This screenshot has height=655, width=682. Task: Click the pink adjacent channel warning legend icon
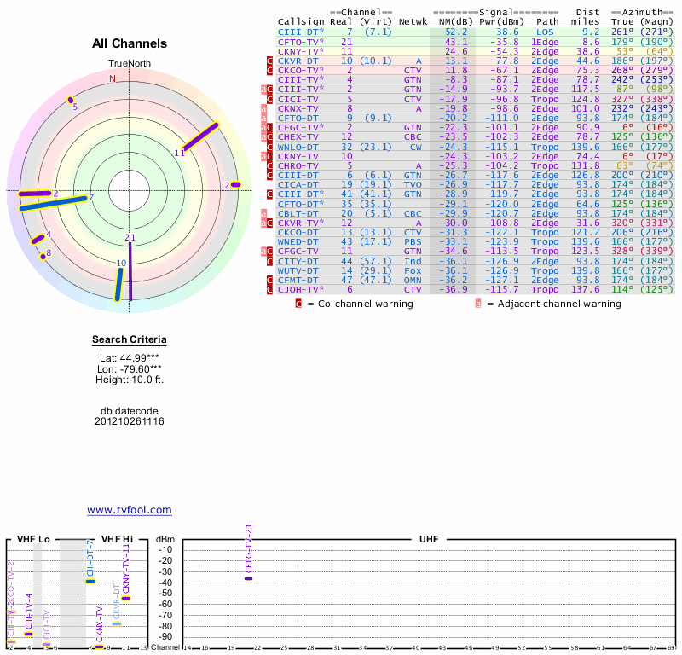tap(477, 303)
